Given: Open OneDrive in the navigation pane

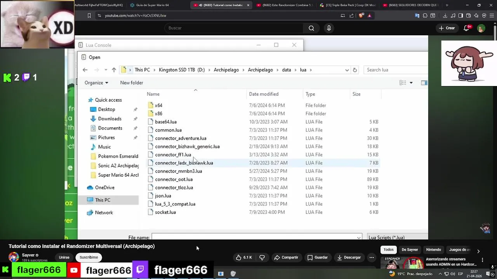Looking at the screenshot, I should pos(104,188).
